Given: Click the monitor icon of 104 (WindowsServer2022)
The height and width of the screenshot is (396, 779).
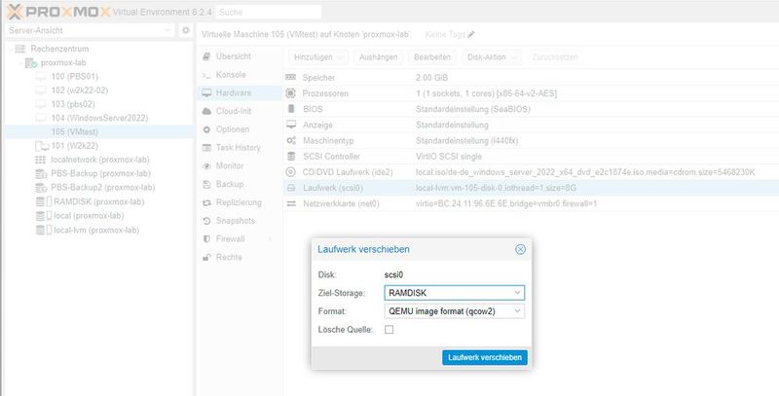Looking at the screenshot, I should (41, 118).
